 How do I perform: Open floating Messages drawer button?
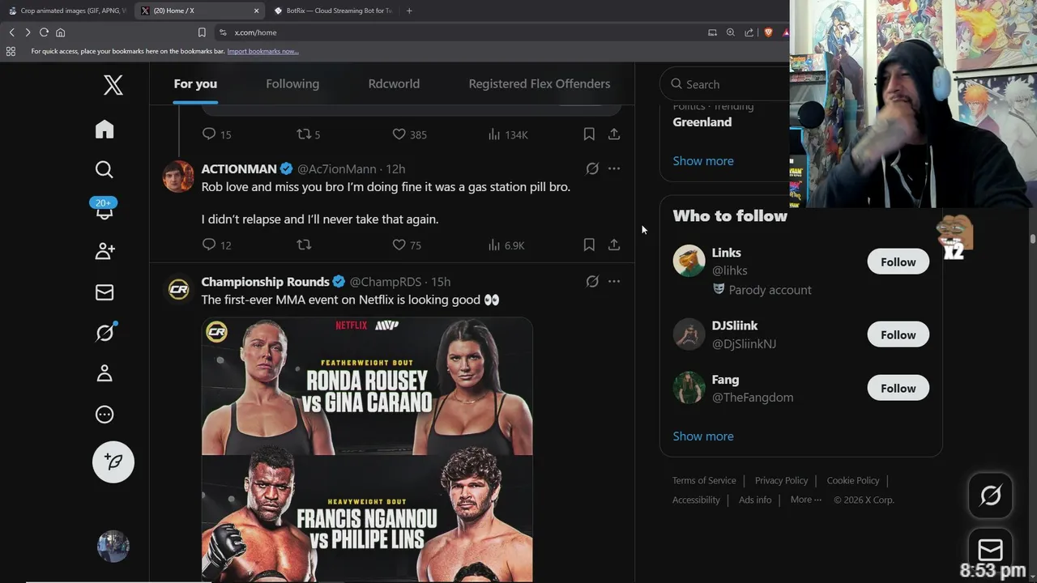tap(990, 551)
